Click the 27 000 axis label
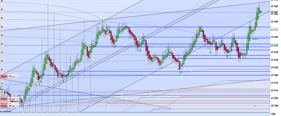Image resolution: width=281 pixels, height=116 pixels. pos(275,106)
